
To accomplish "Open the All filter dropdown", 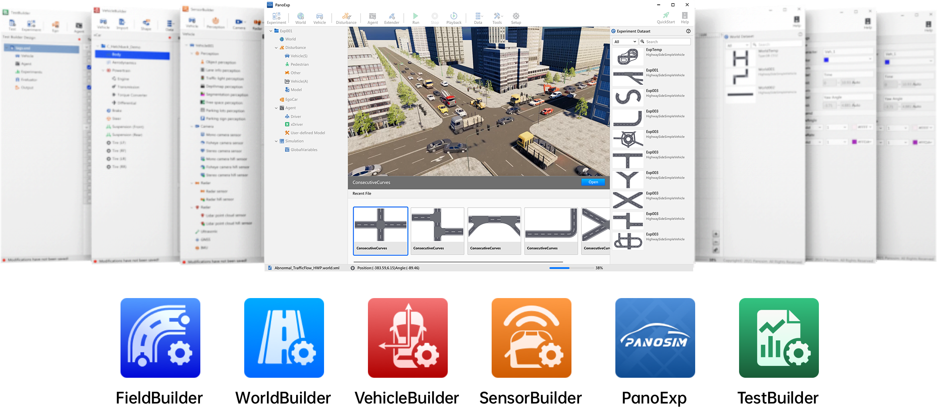I will click(625, 42).
